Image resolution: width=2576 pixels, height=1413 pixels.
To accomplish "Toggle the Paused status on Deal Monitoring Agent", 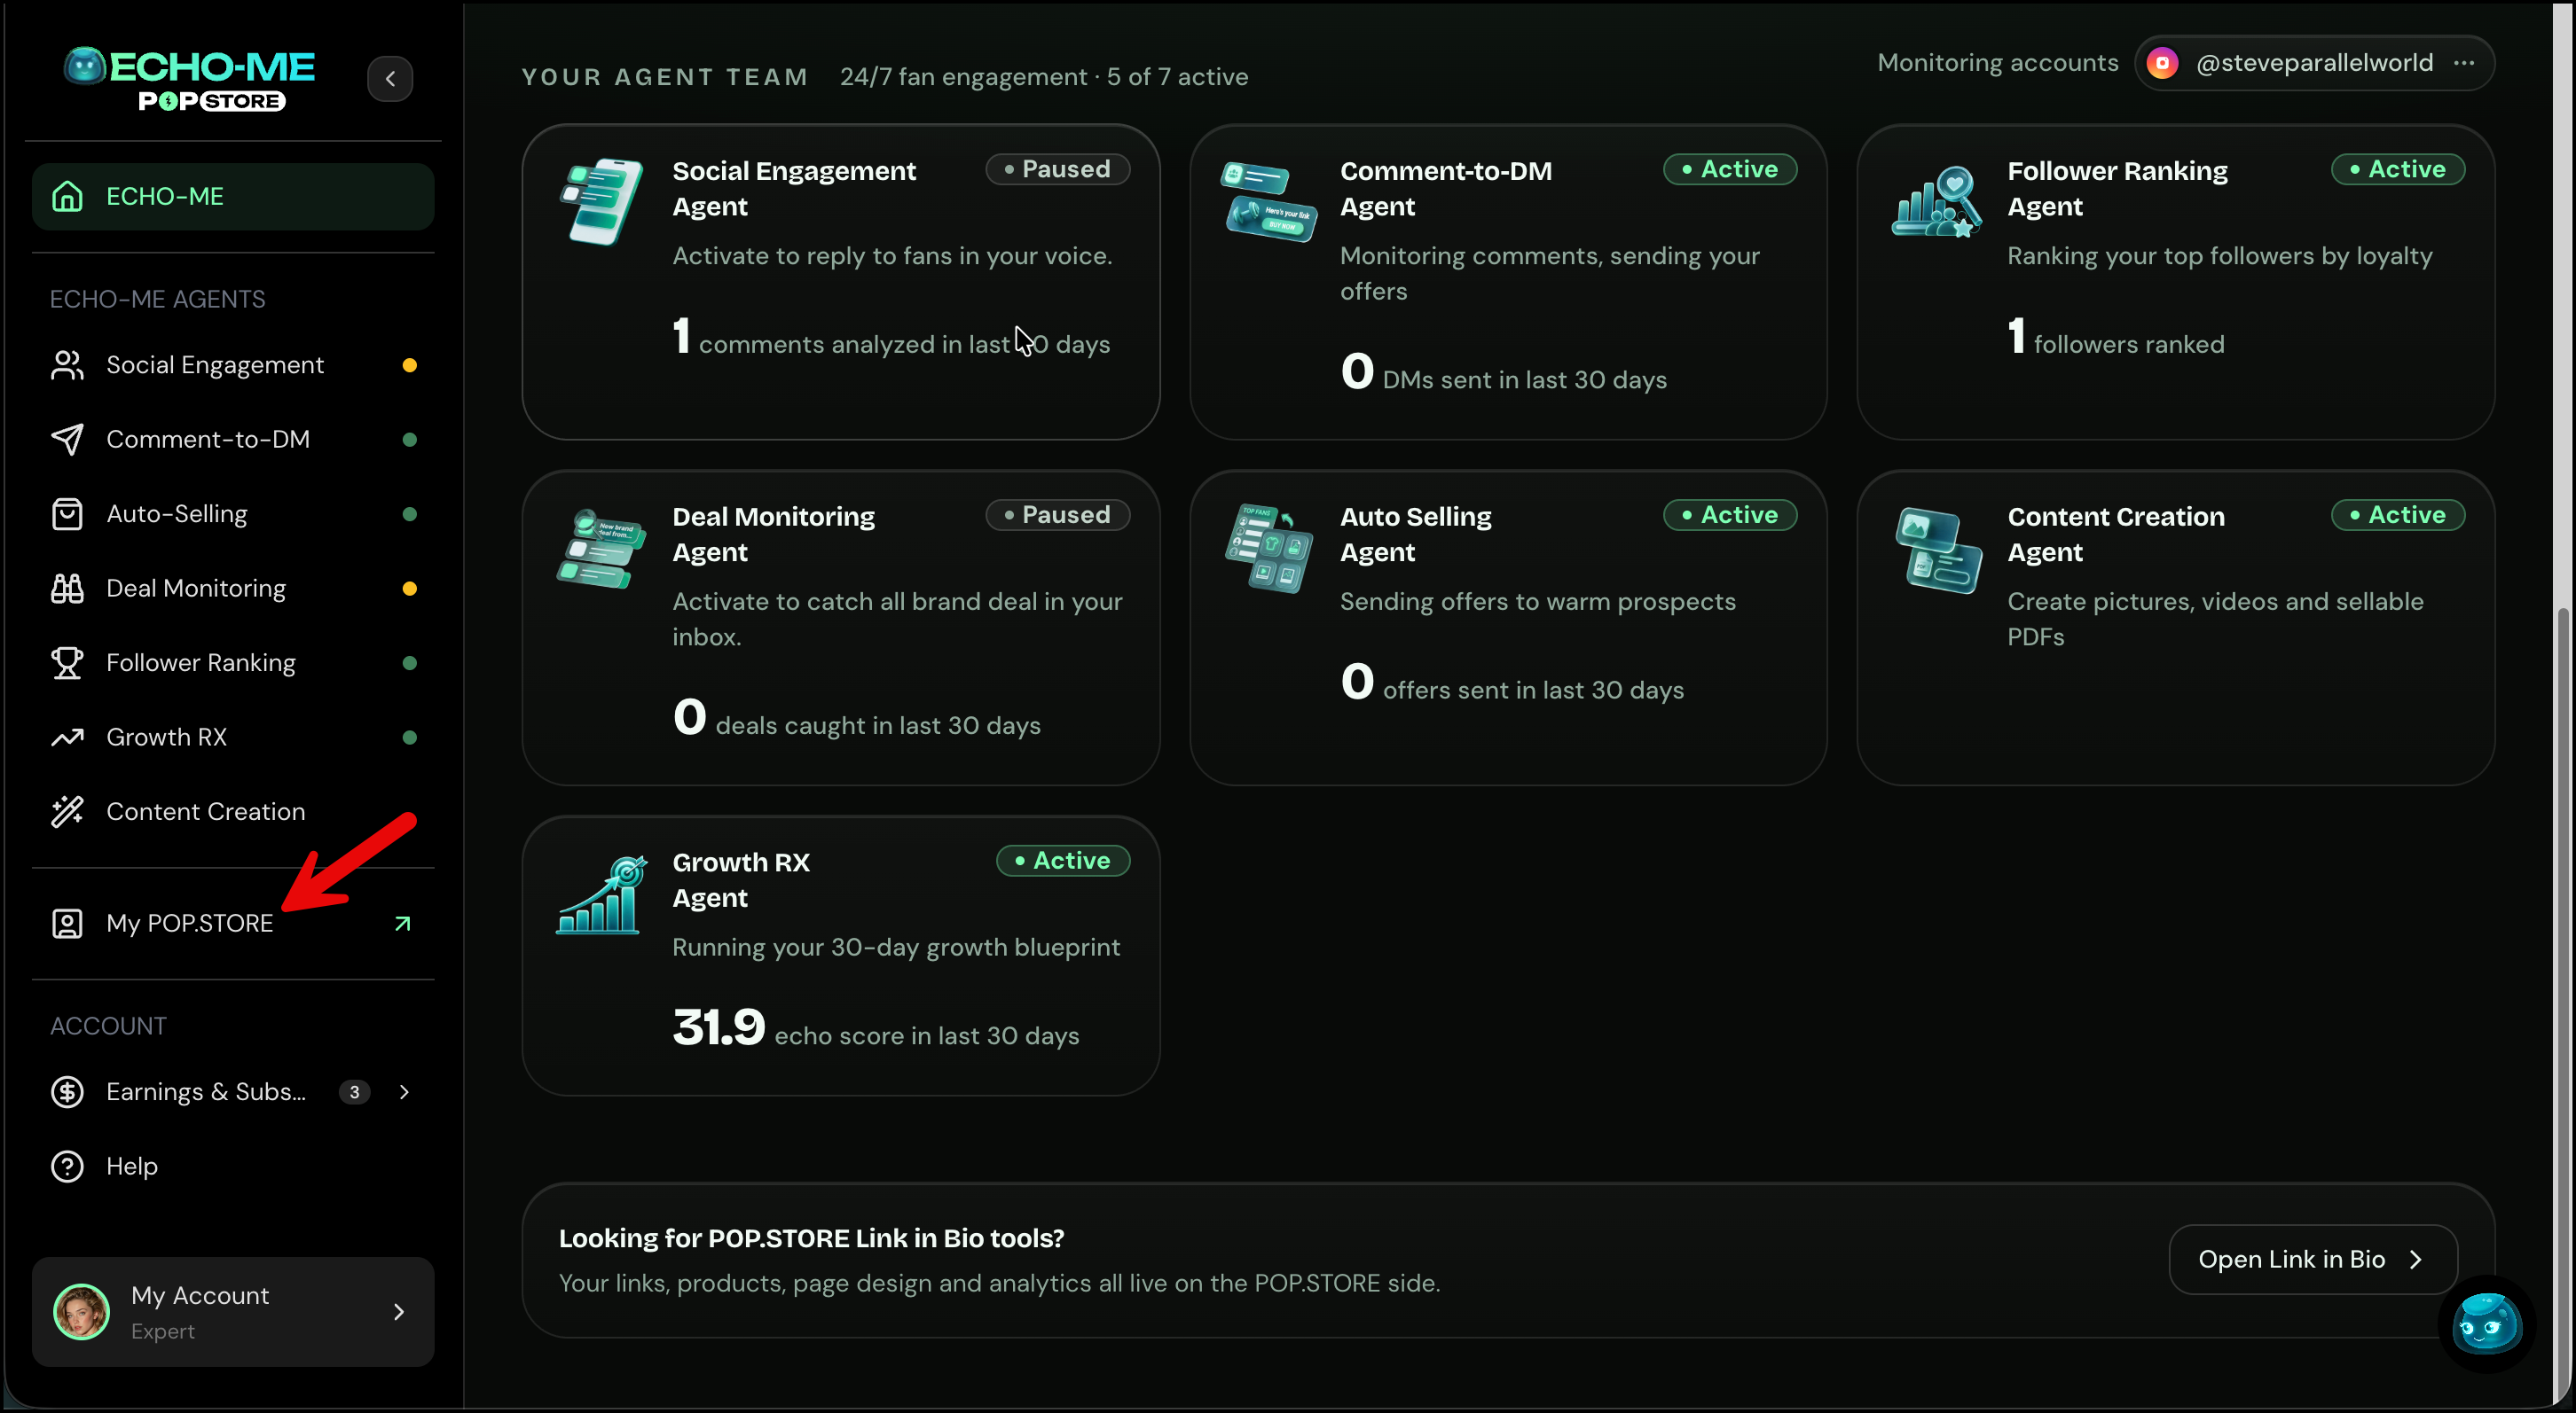I will [1057, 515].
